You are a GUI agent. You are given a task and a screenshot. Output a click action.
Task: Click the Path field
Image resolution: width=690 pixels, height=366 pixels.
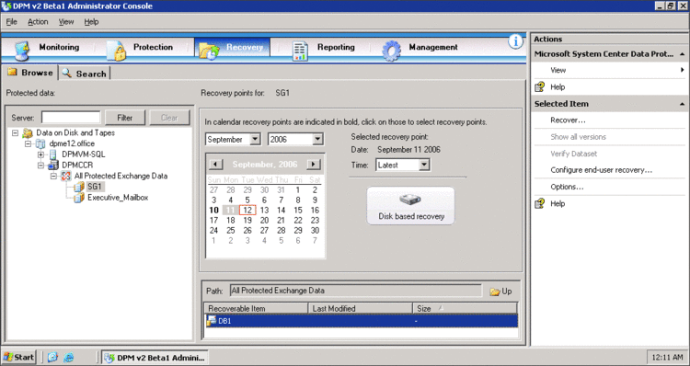355,291
